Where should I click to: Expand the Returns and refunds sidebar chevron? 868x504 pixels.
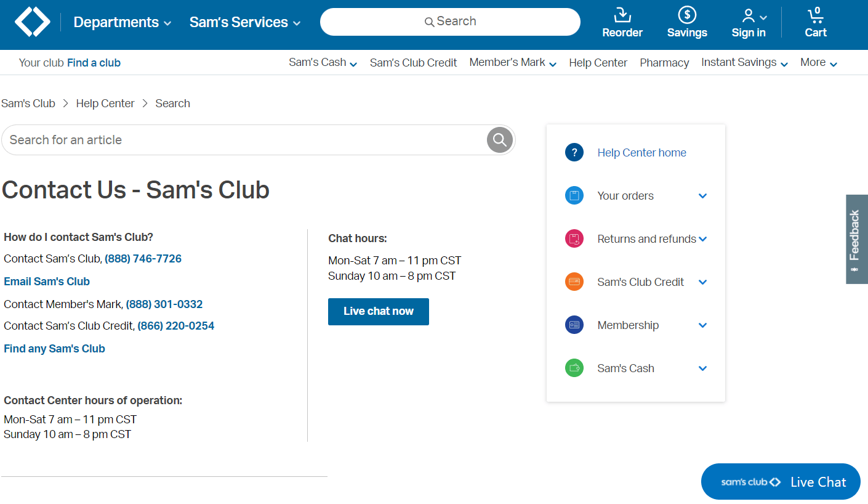[703, 239]
